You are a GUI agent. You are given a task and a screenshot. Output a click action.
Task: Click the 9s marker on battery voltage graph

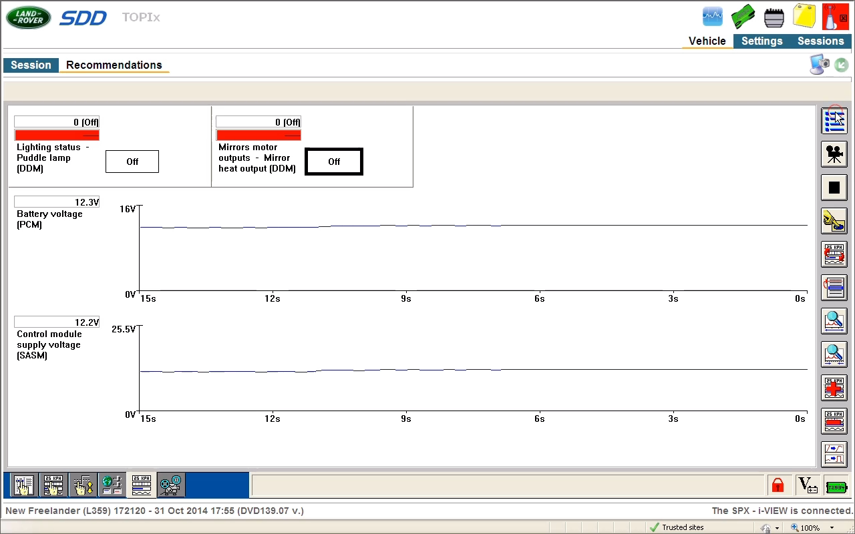pyautogui.click(x=405, y=298)
